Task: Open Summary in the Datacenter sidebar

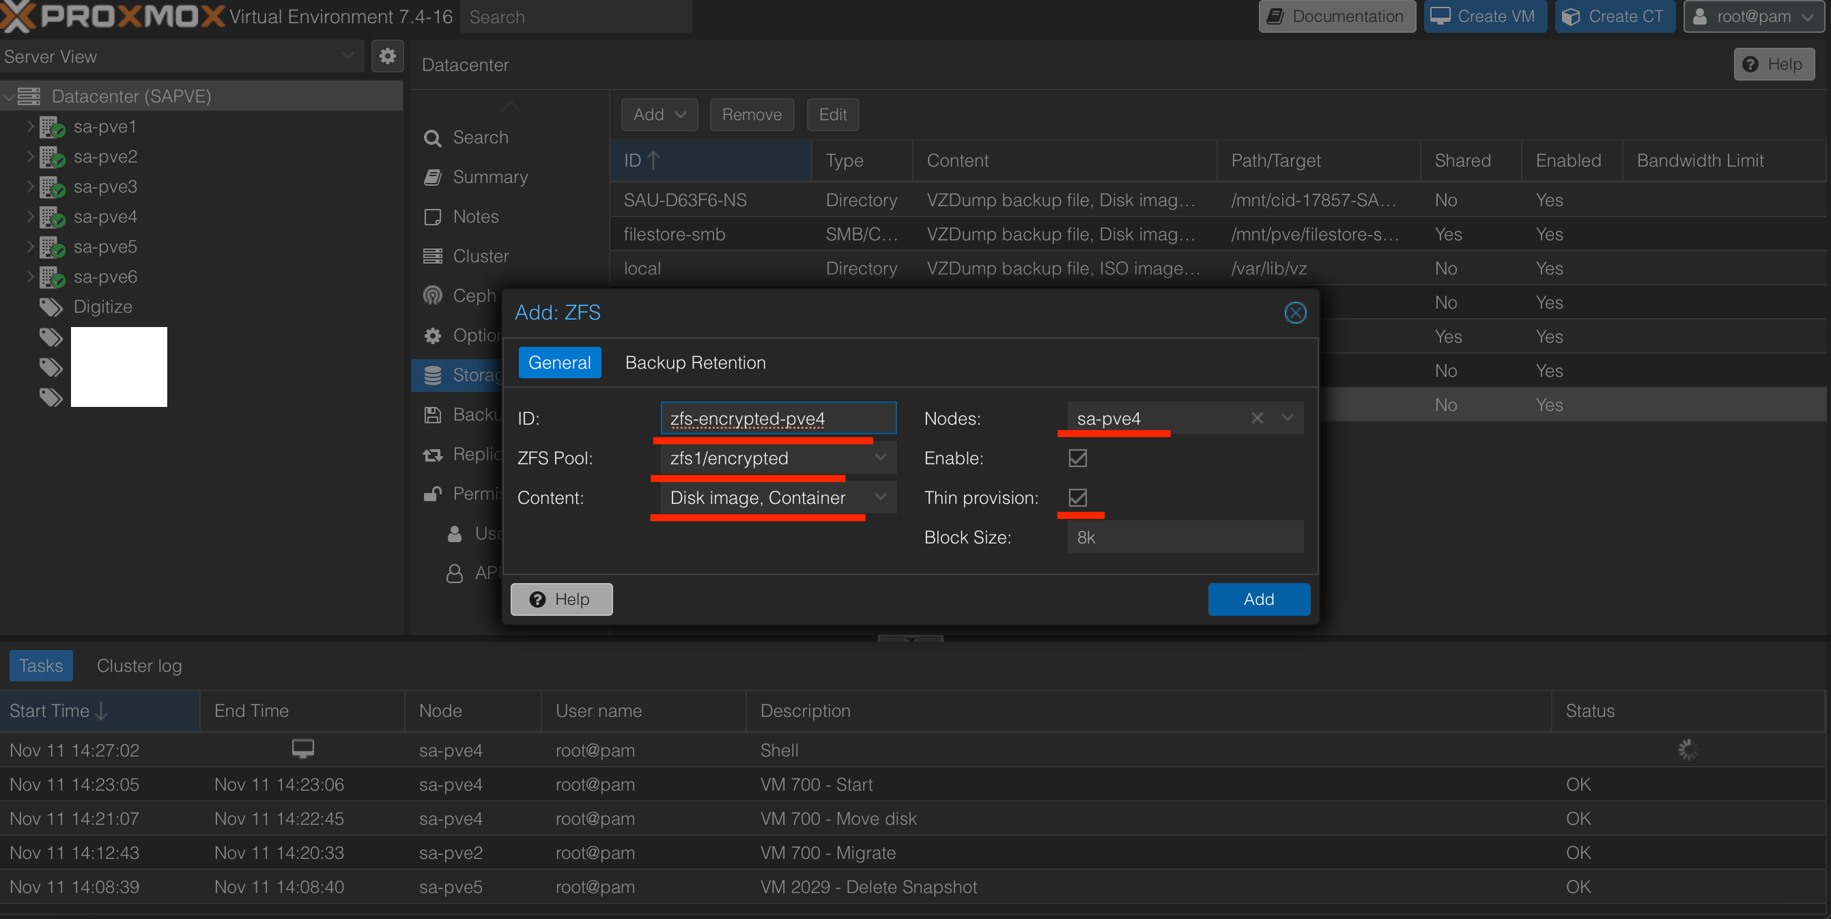Action: (489, 177)
